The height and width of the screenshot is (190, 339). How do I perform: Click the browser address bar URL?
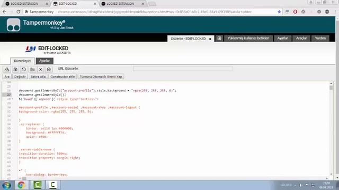click(x=155, y=12)
